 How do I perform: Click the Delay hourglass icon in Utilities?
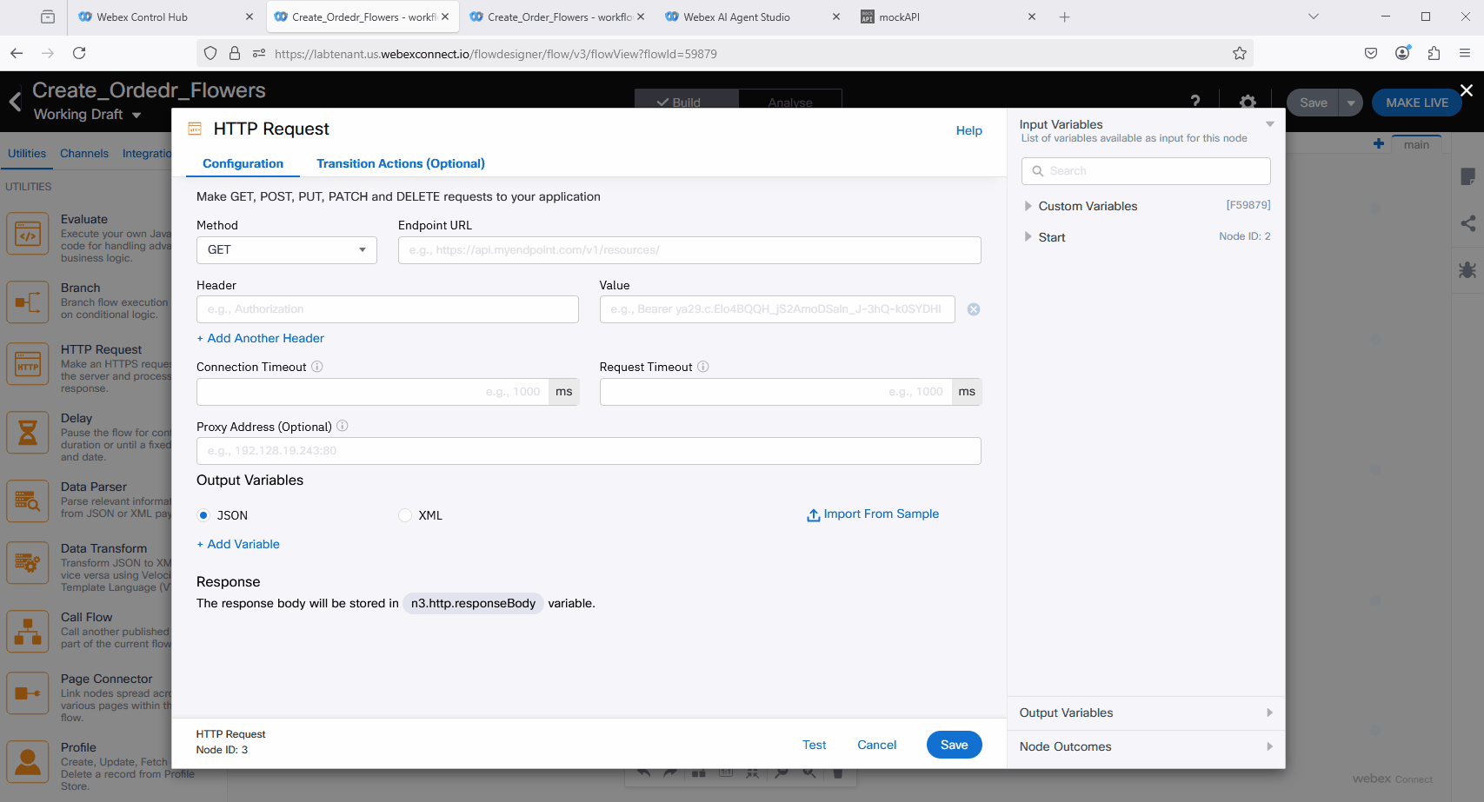click(28, 432)
